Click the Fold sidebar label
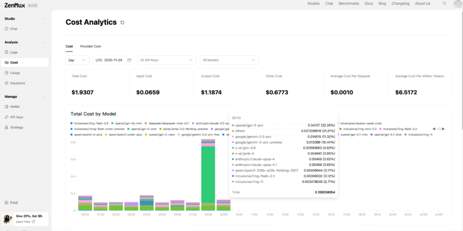Image resolution: width=463 pixels, height=231 pixels. point(14,203)
